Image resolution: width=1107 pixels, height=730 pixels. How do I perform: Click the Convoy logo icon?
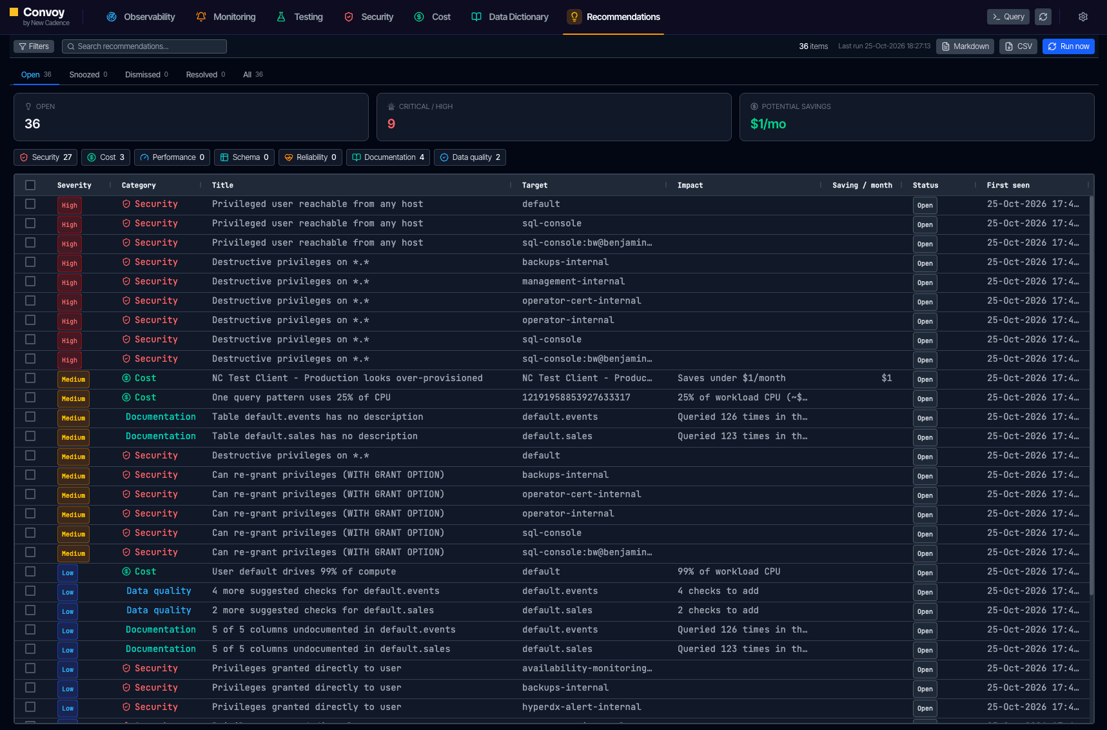click(14, 12)
